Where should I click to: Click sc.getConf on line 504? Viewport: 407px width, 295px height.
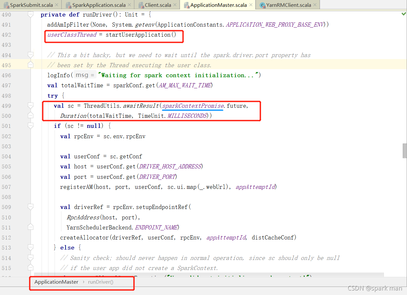pos(126,156)
